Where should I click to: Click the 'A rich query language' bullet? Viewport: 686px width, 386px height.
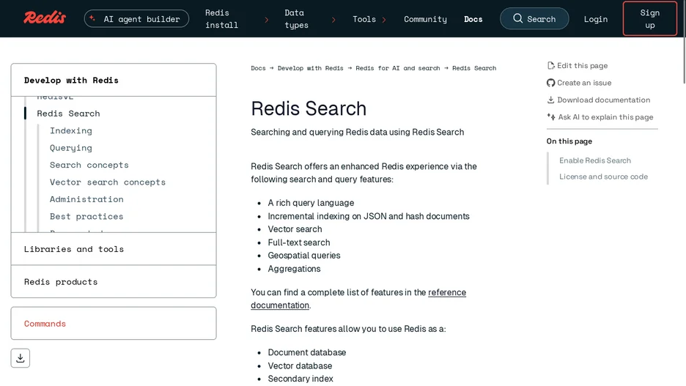(311, 203)
